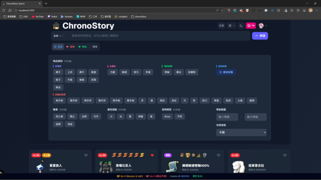Open the user avatar in the header
The image size is (321, 180).
(261, 26)
